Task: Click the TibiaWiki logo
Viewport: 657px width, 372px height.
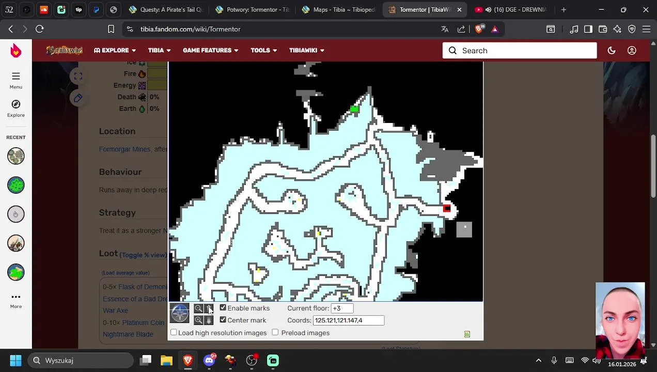Action: (64, 51)
